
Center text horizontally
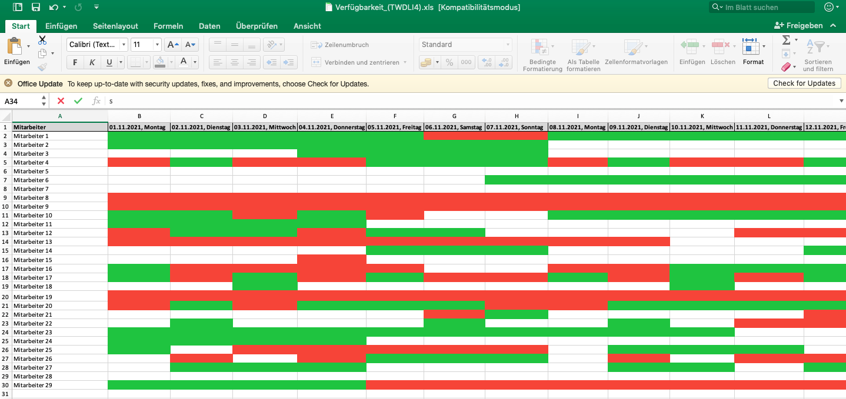(235, 62)
